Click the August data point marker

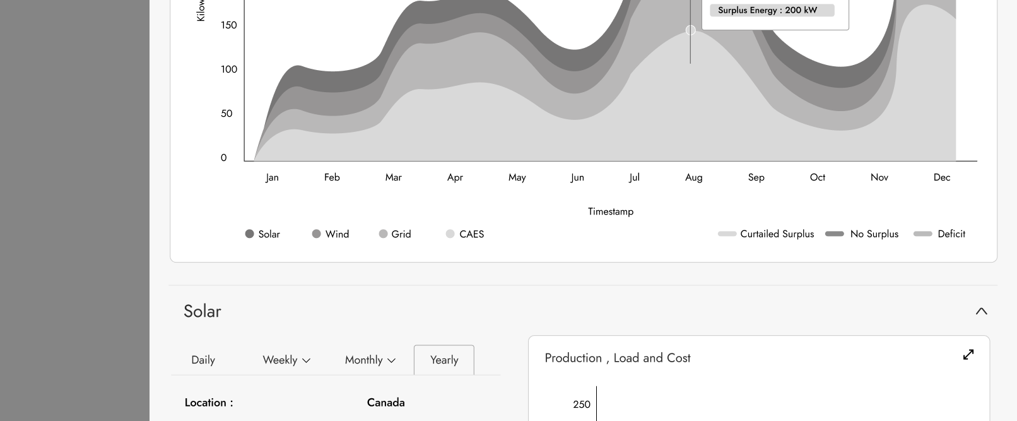pyautogui.click(x=691, y=30)
